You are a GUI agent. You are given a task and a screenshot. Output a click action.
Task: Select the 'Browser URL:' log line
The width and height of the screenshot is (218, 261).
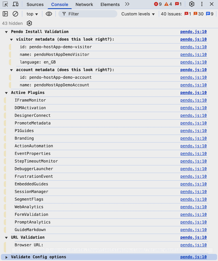[x=29, y=245]
